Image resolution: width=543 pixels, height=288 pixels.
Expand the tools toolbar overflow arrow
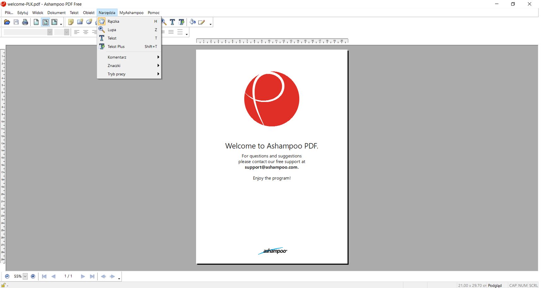pyautogui.click(x=211, y=24)
